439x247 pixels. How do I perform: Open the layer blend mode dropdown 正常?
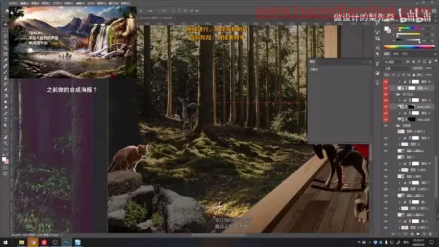coord(396,68)
